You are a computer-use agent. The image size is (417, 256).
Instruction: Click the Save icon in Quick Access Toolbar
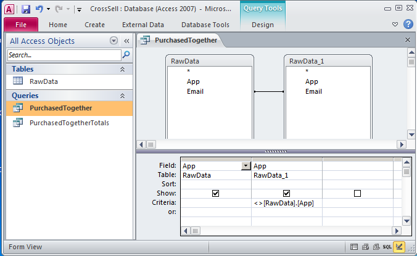26,9
